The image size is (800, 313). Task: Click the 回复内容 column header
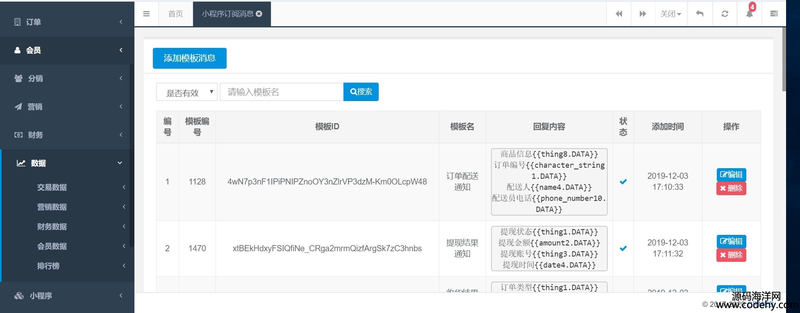pyautogui.click(x=549, y=127)
